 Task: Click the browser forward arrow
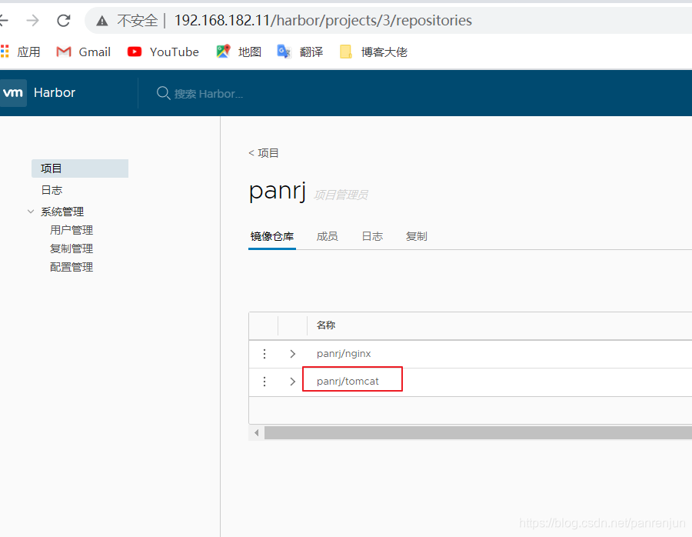(32, 20)
